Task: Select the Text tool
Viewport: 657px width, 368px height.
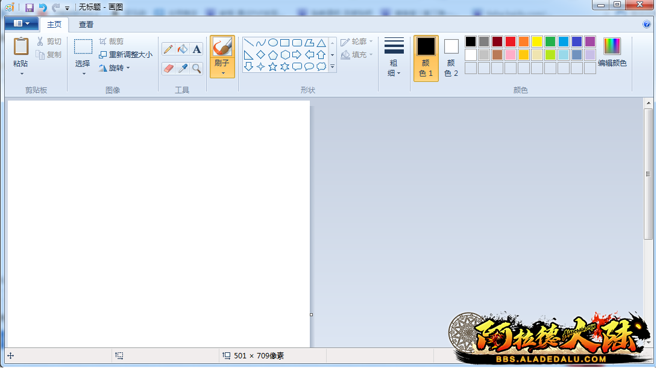Action: point(196,49)
